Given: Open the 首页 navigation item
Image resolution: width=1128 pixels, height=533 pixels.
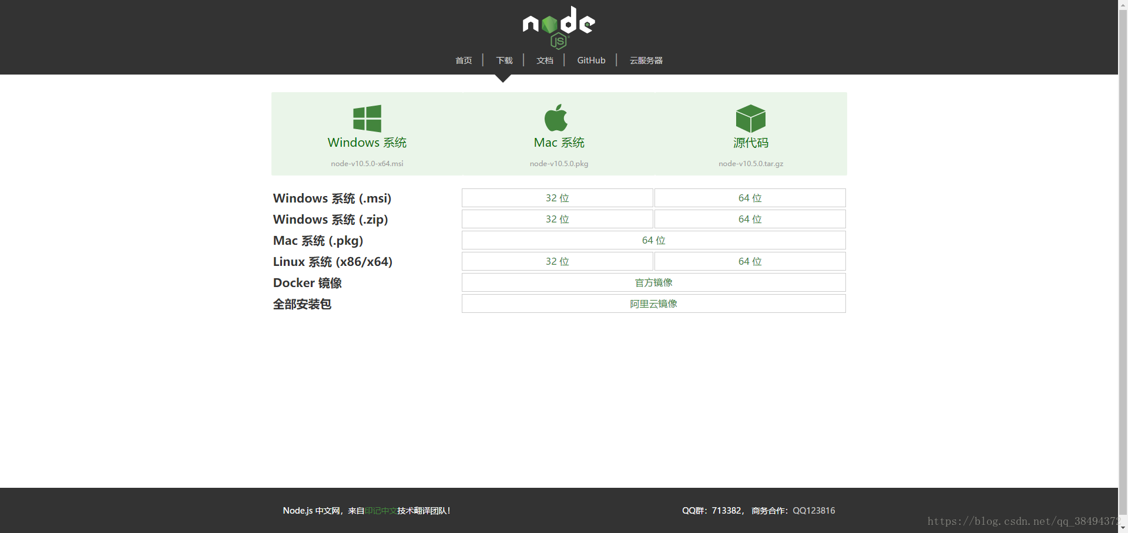Looking at the screenshot, I should (x=464, y=60).
